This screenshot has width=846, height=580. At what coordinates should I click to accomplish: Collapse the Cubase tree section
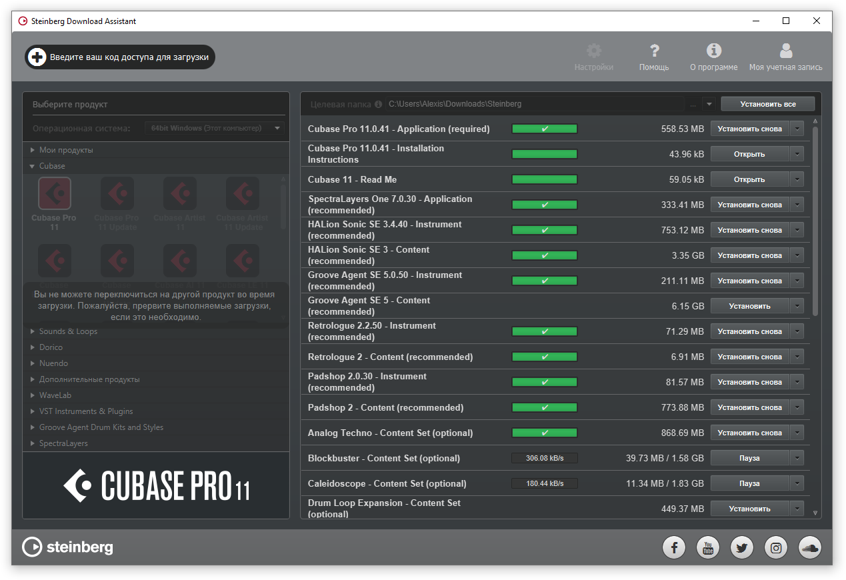pos(33,166)
